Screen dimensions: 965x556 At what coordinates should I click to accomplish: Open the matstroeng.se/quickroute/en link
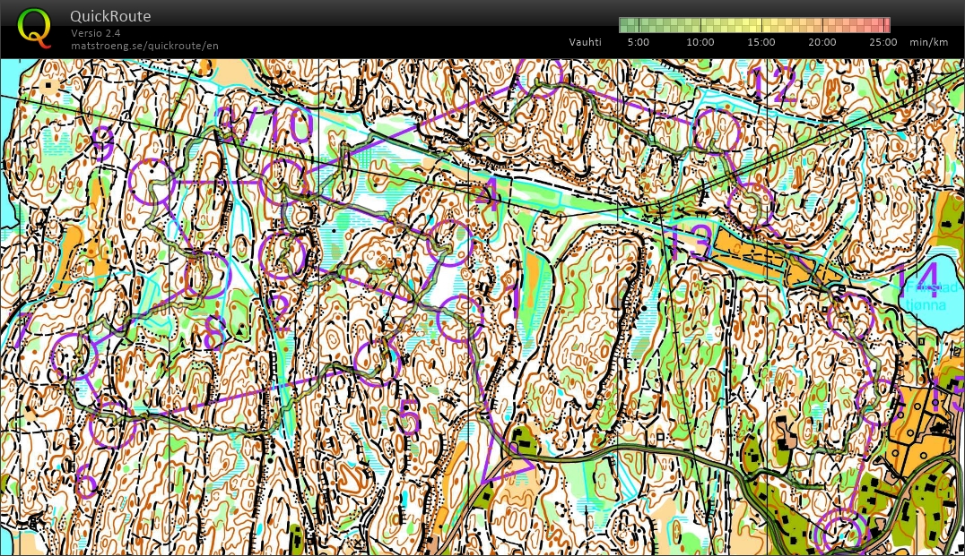coord(144,46)
